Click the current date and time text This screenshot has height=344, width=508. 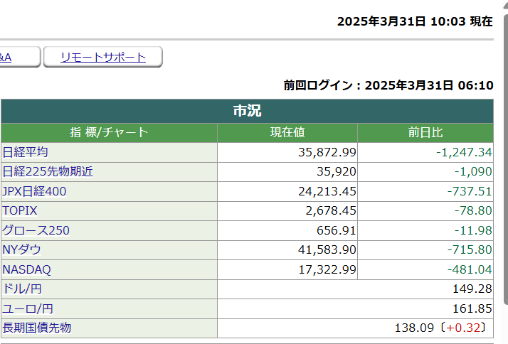[x=415, y=21]
